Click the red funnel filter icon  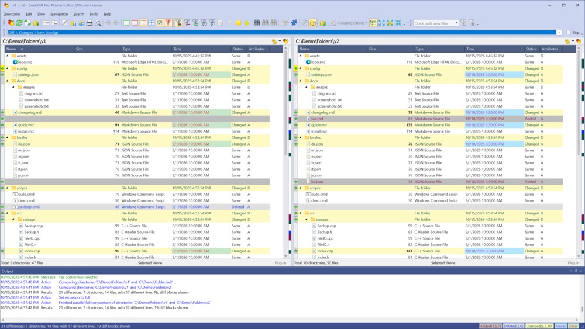click(x=168, y=23)
